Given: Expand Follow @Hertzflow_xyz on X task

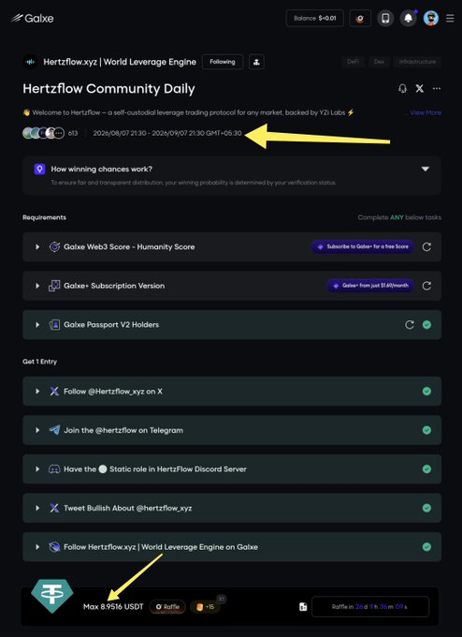Looking at the screenshot, I should pos(37,392).
